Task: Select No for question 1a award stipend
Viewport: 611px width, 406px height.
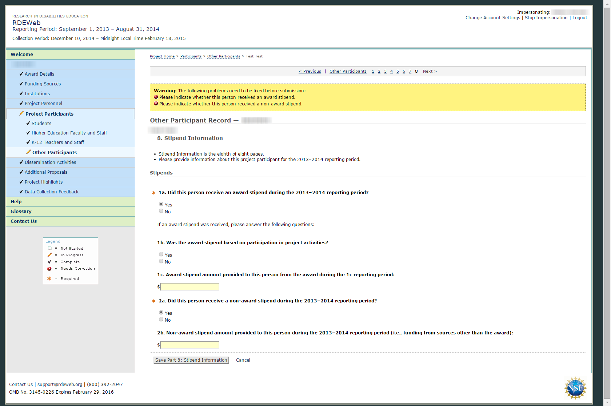Action: 161,211
